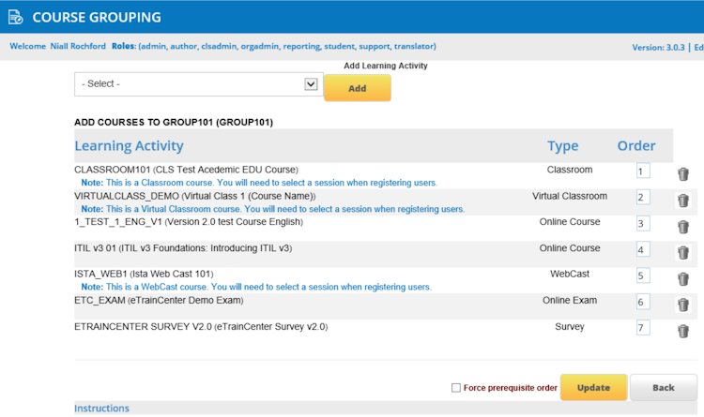Click the Learning Activity column header
This screenshot has height=417, width=704.
coord(129,146)
